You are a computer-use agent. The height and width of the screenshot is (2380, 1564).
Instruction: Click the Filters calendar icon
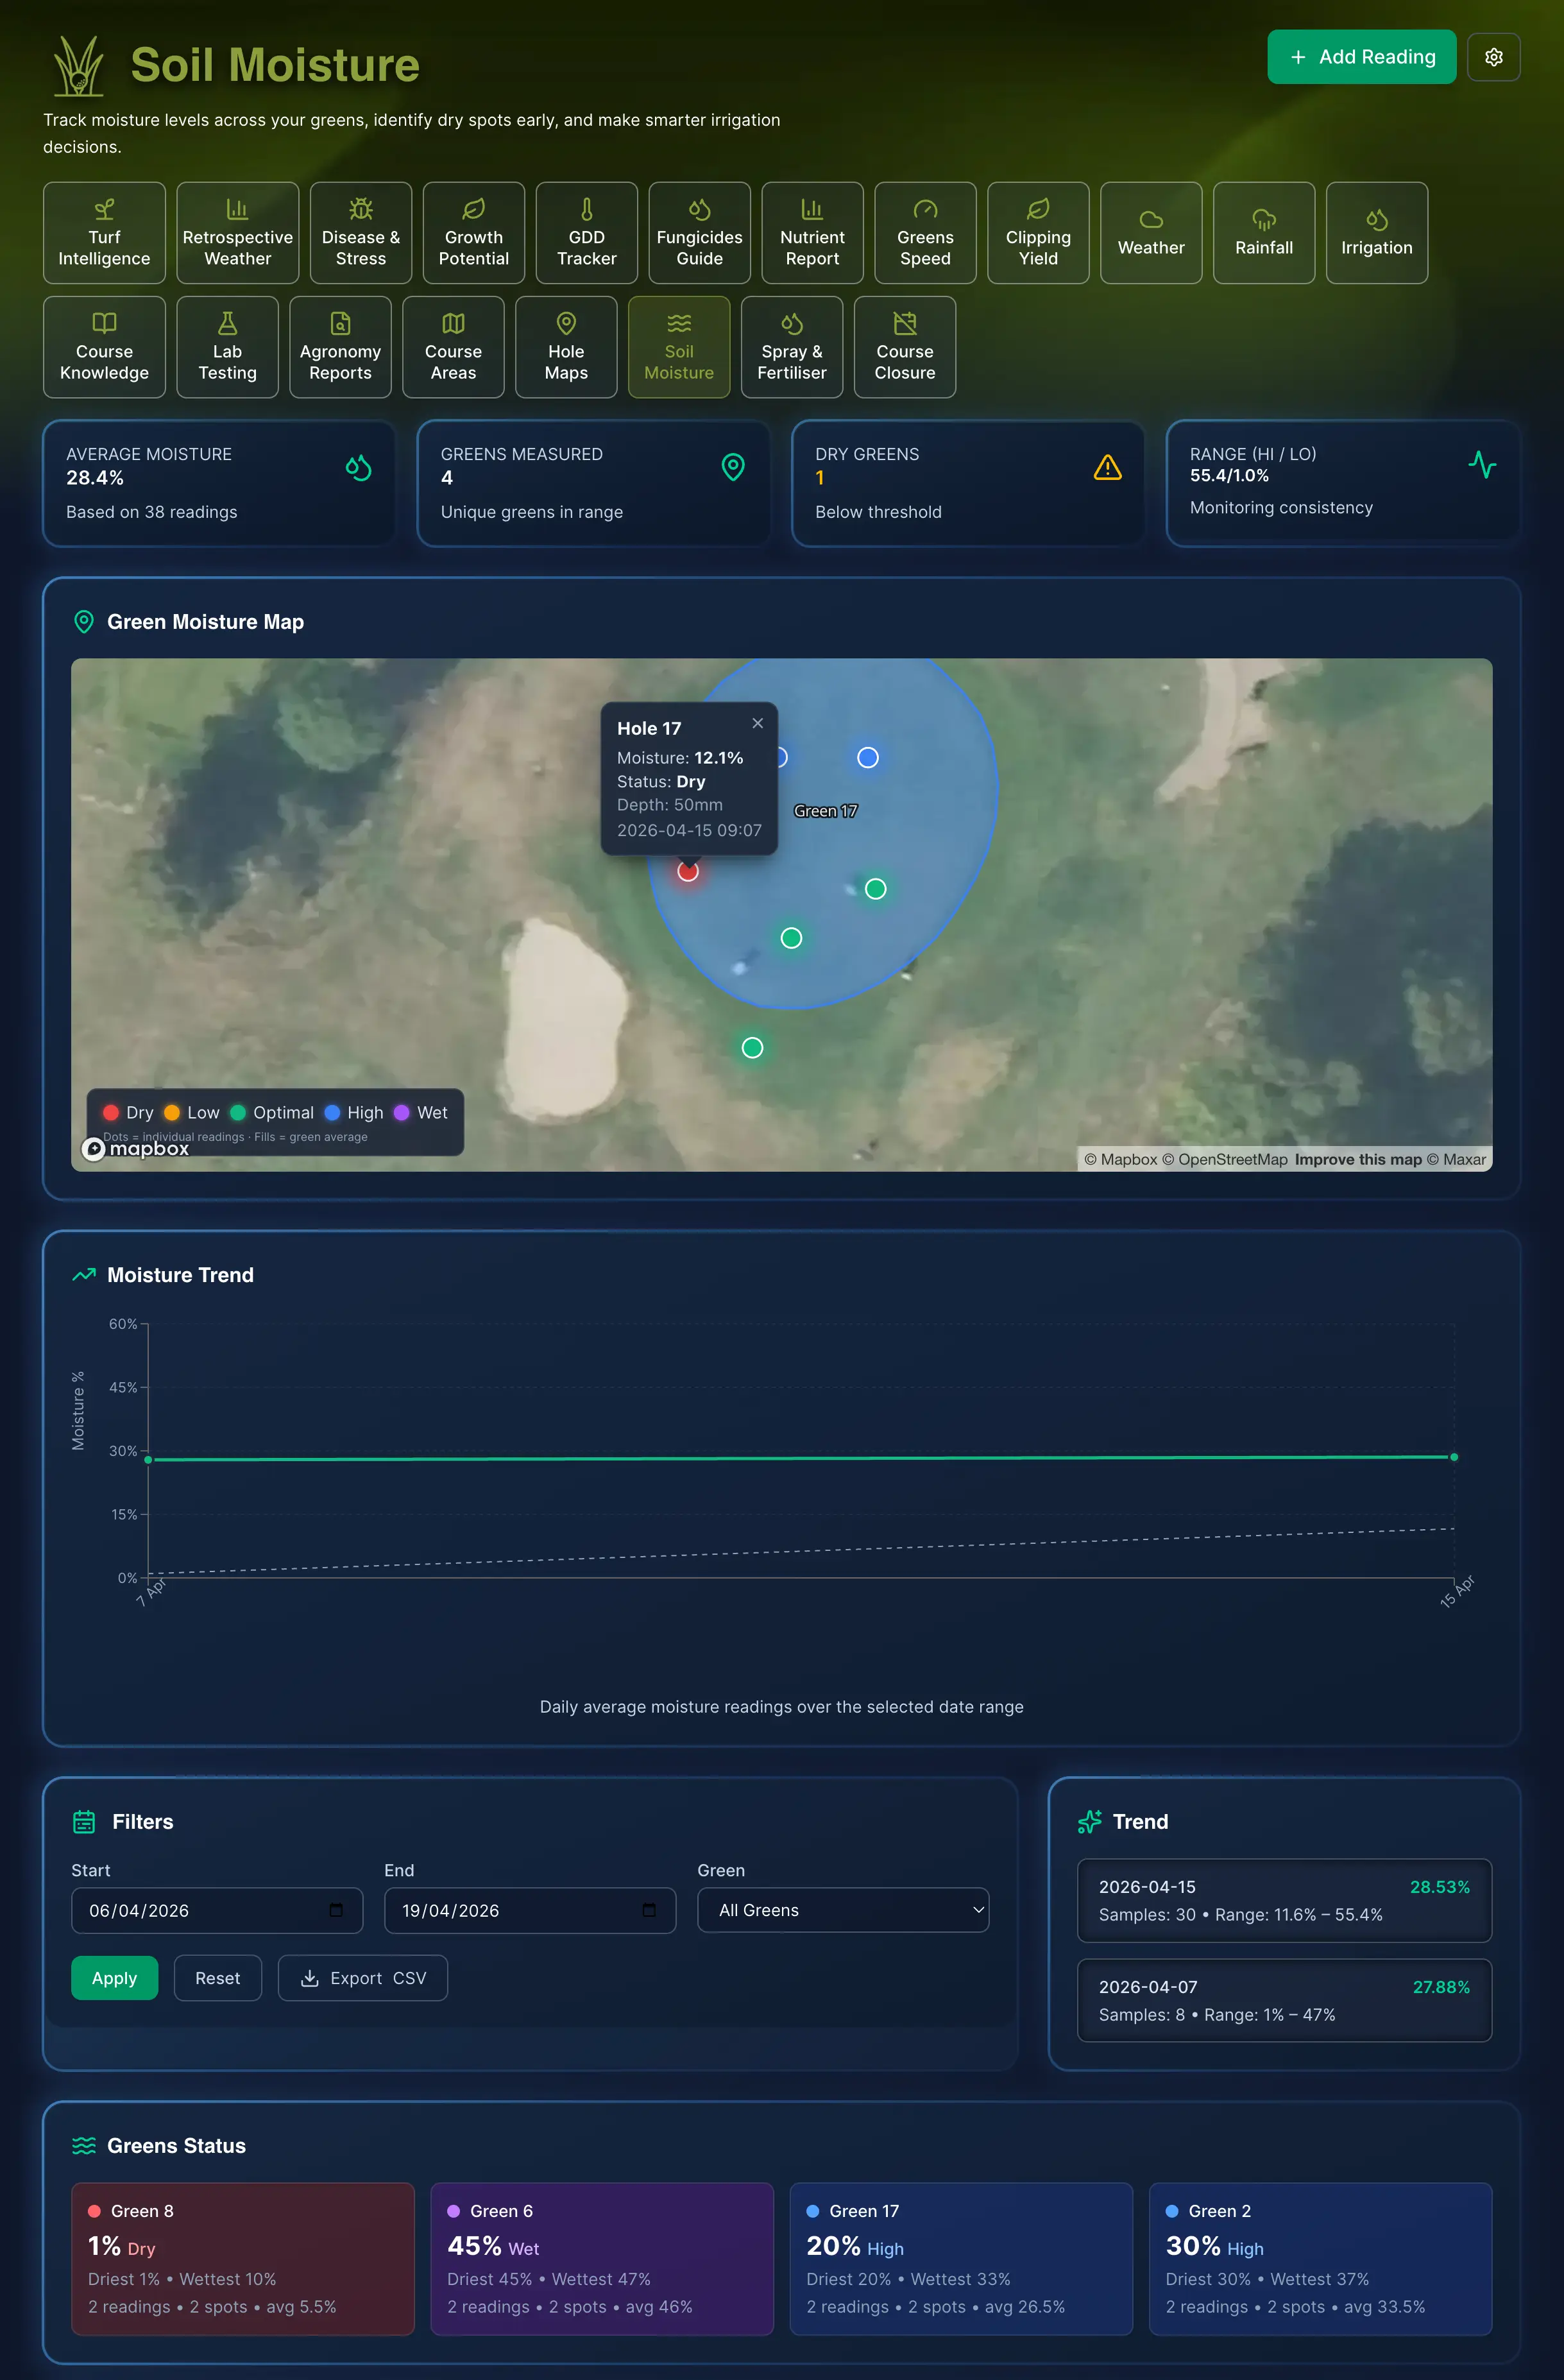pos(84,1822)
